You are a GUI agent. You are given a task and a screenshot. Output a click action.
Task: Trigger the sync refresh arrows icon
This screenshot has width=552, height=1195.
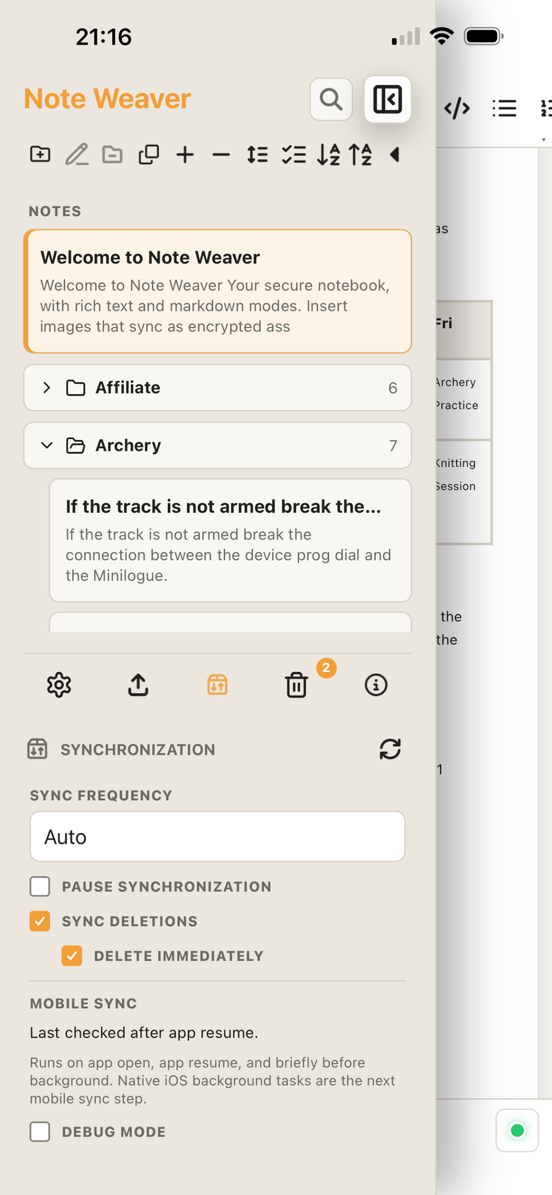pyautogui.click(x=390, y=749)
